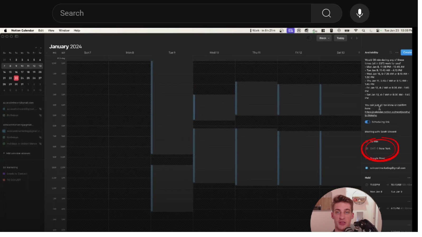This screenshot has height=237, width=422.
Task: Select January 23 in mini calendar
Action: click(16, 78)
